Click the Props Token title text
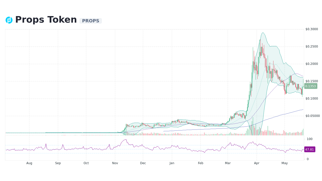 [46, 19]
